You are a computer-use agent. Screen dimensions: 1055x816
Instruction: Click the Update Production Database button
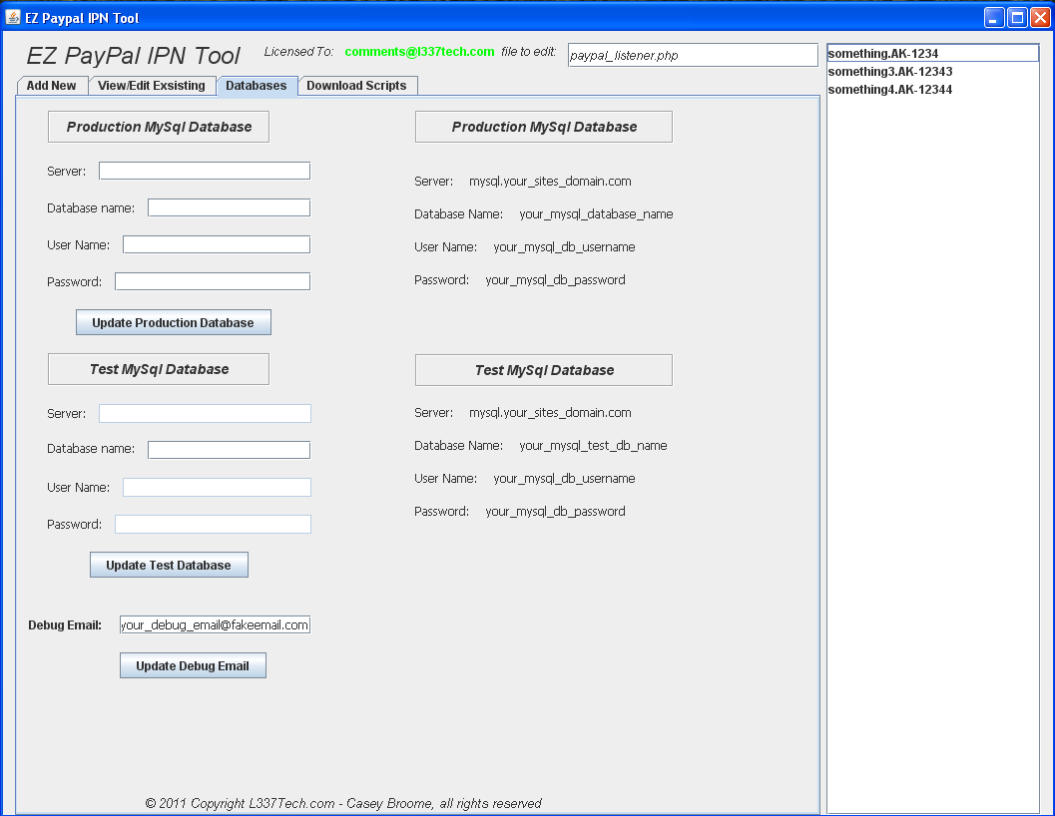tap(173, 322)
